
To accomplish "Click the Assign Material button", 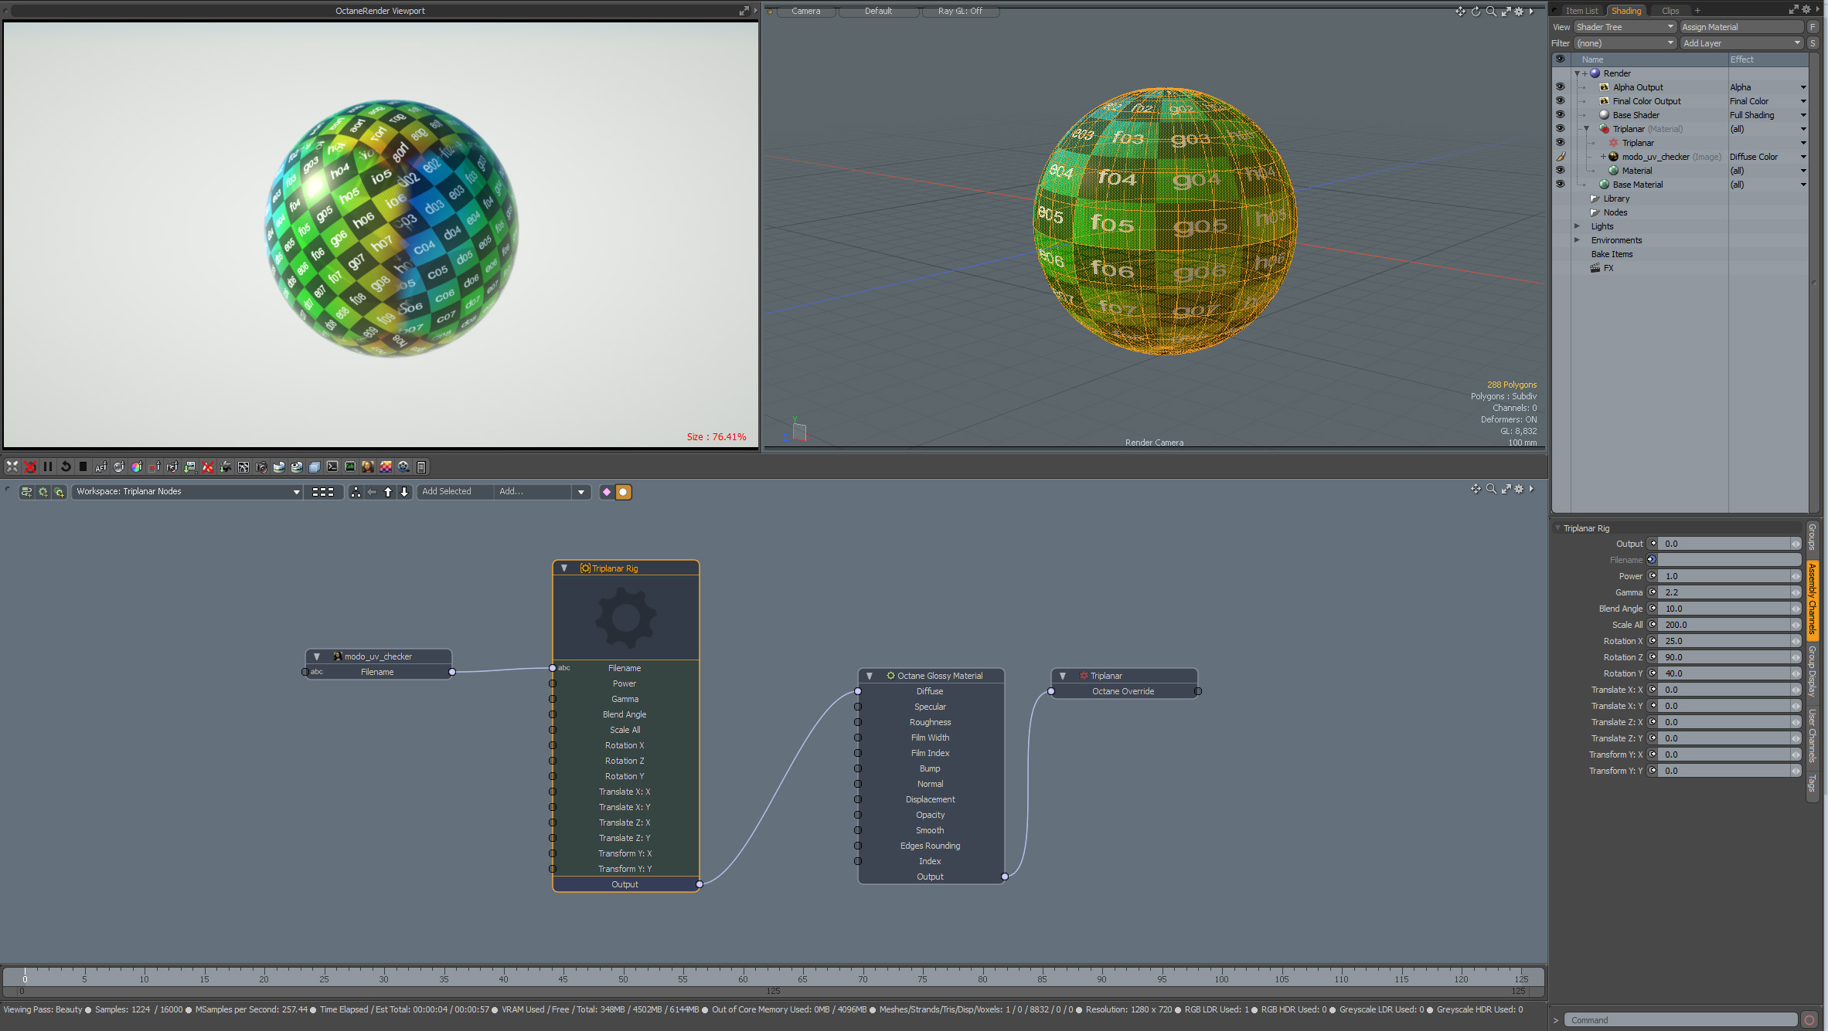I will tap(1742, 27).
